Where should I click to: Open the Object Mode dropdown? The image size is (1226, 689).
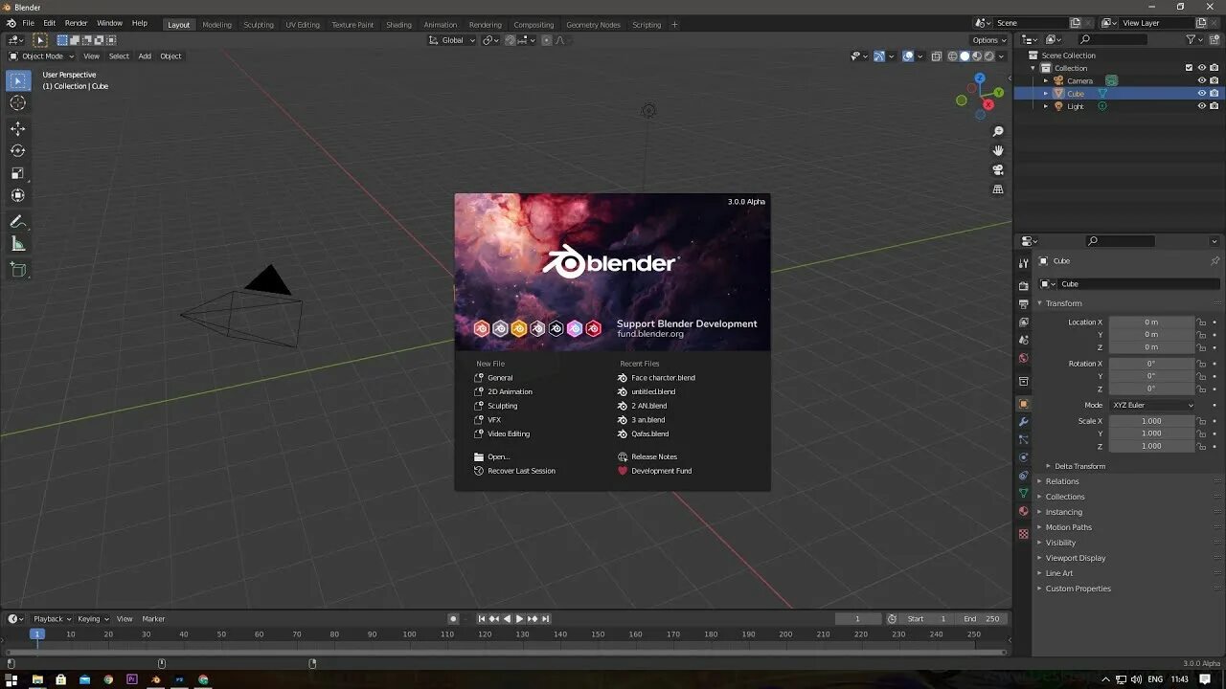41,56
